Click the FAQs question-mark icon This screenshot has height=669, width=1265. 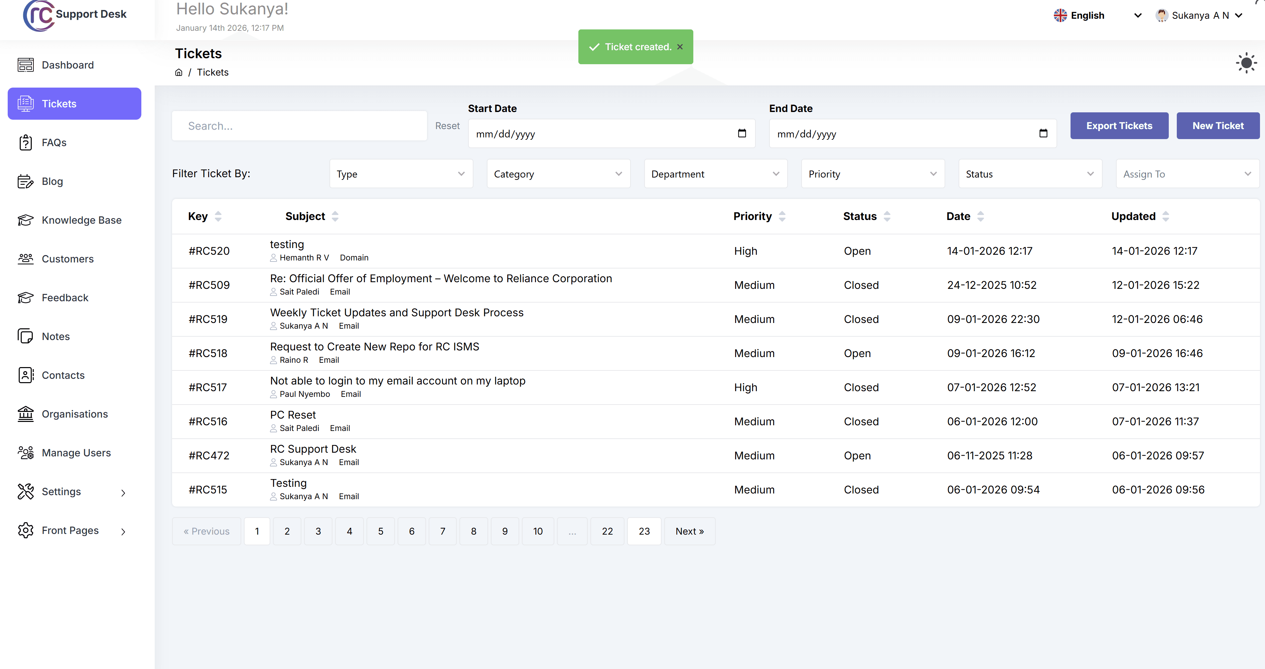[25, 142]
